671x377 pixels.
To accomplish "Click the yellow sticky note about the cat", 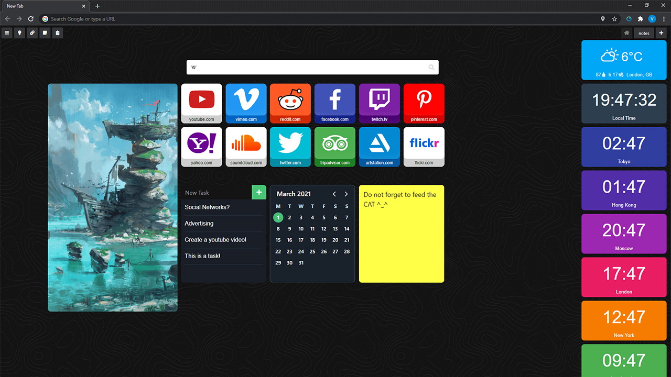I will point(402,234).
